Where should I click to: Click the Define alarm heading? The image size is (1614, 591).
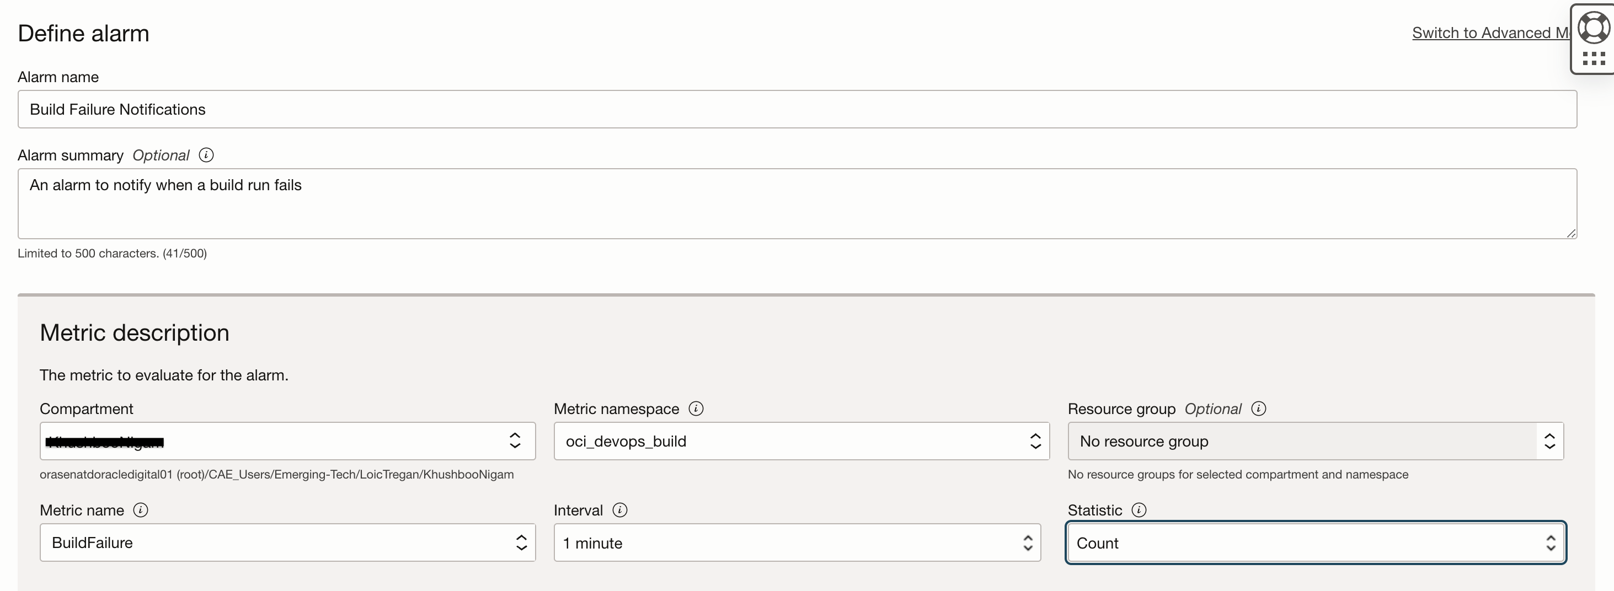83,33
